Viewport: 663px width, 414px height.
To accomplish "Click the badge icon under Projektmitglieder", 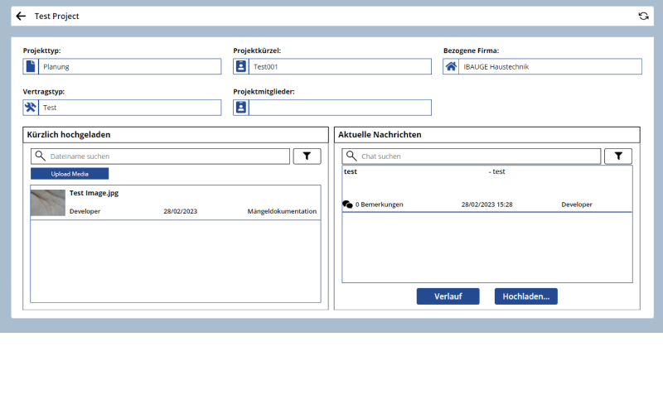I will point(241,108).
